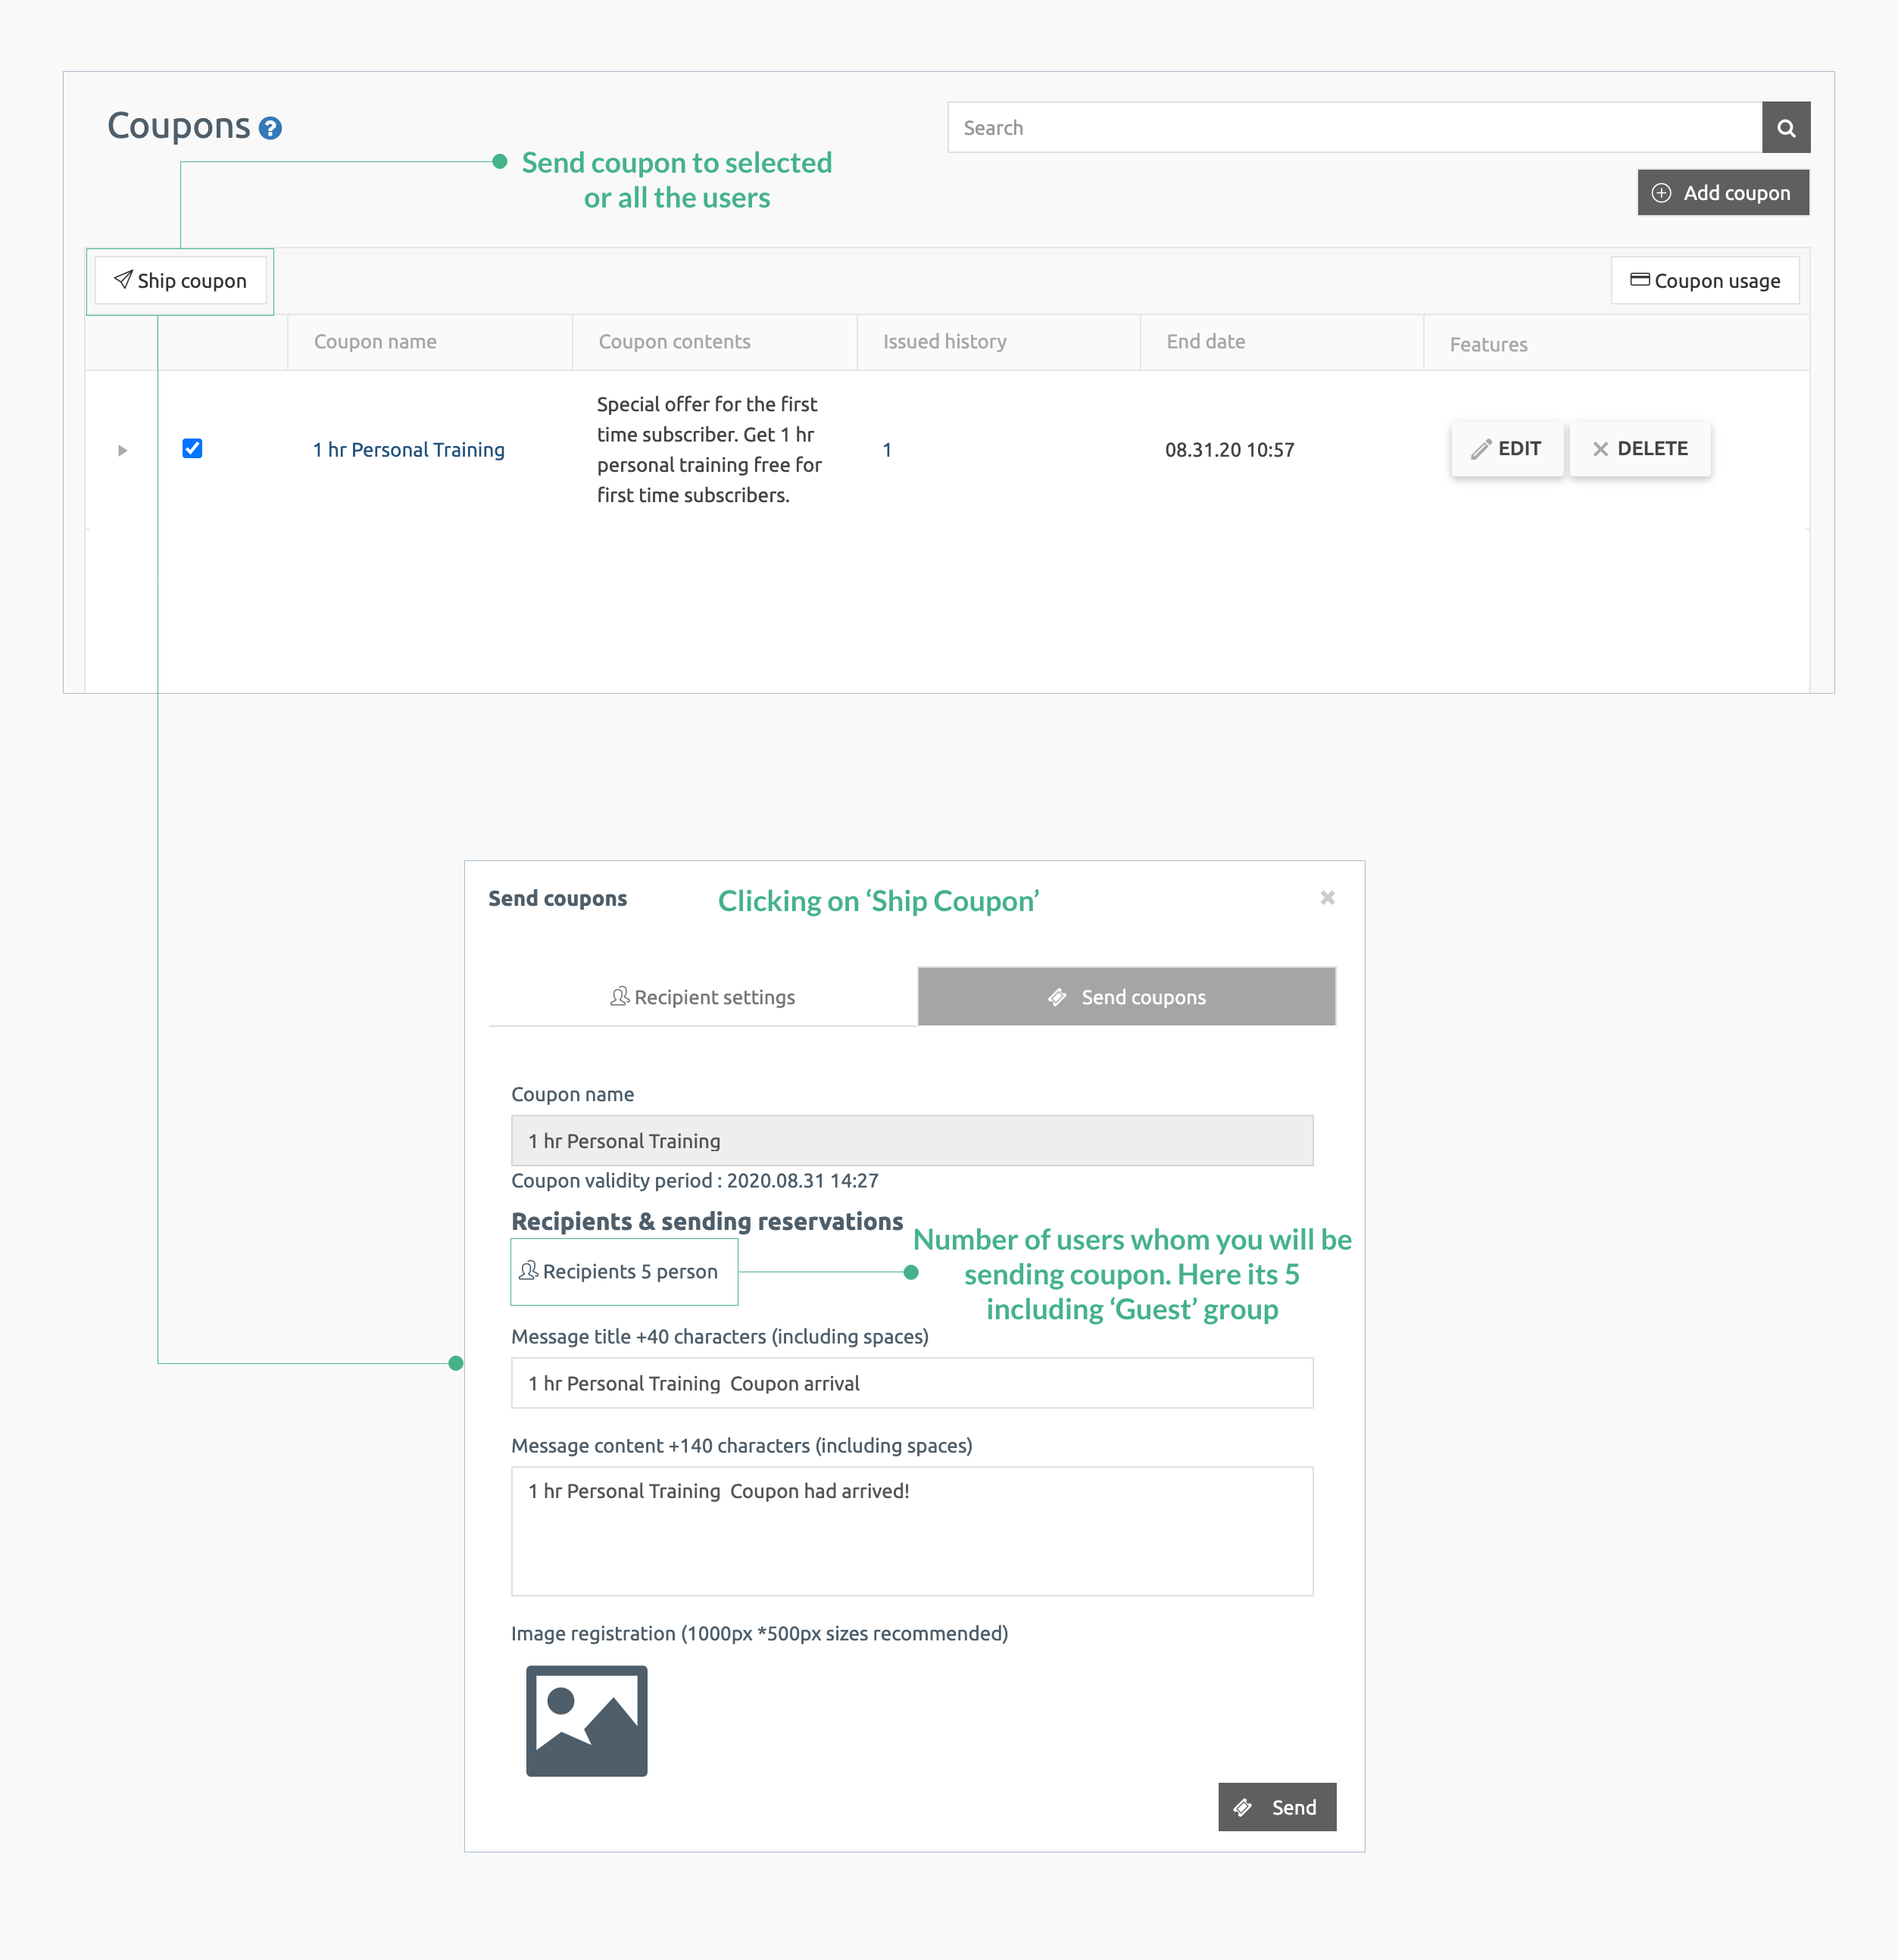Viewport: 1898px width, 1960px height.
Task: Click the image upload placeholder
Action: [x=586, y=1720]
